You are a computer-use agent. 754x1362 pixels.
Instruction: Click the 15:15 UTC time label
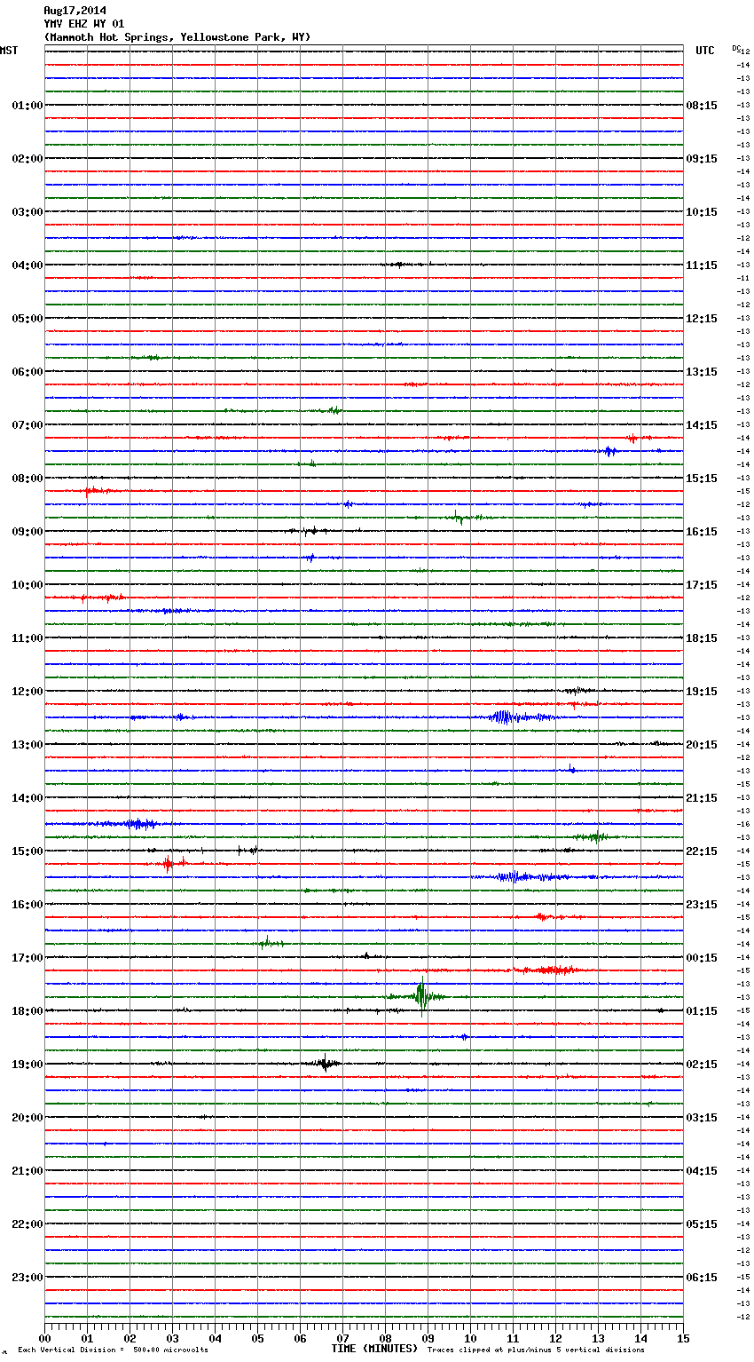click(702, 479)
